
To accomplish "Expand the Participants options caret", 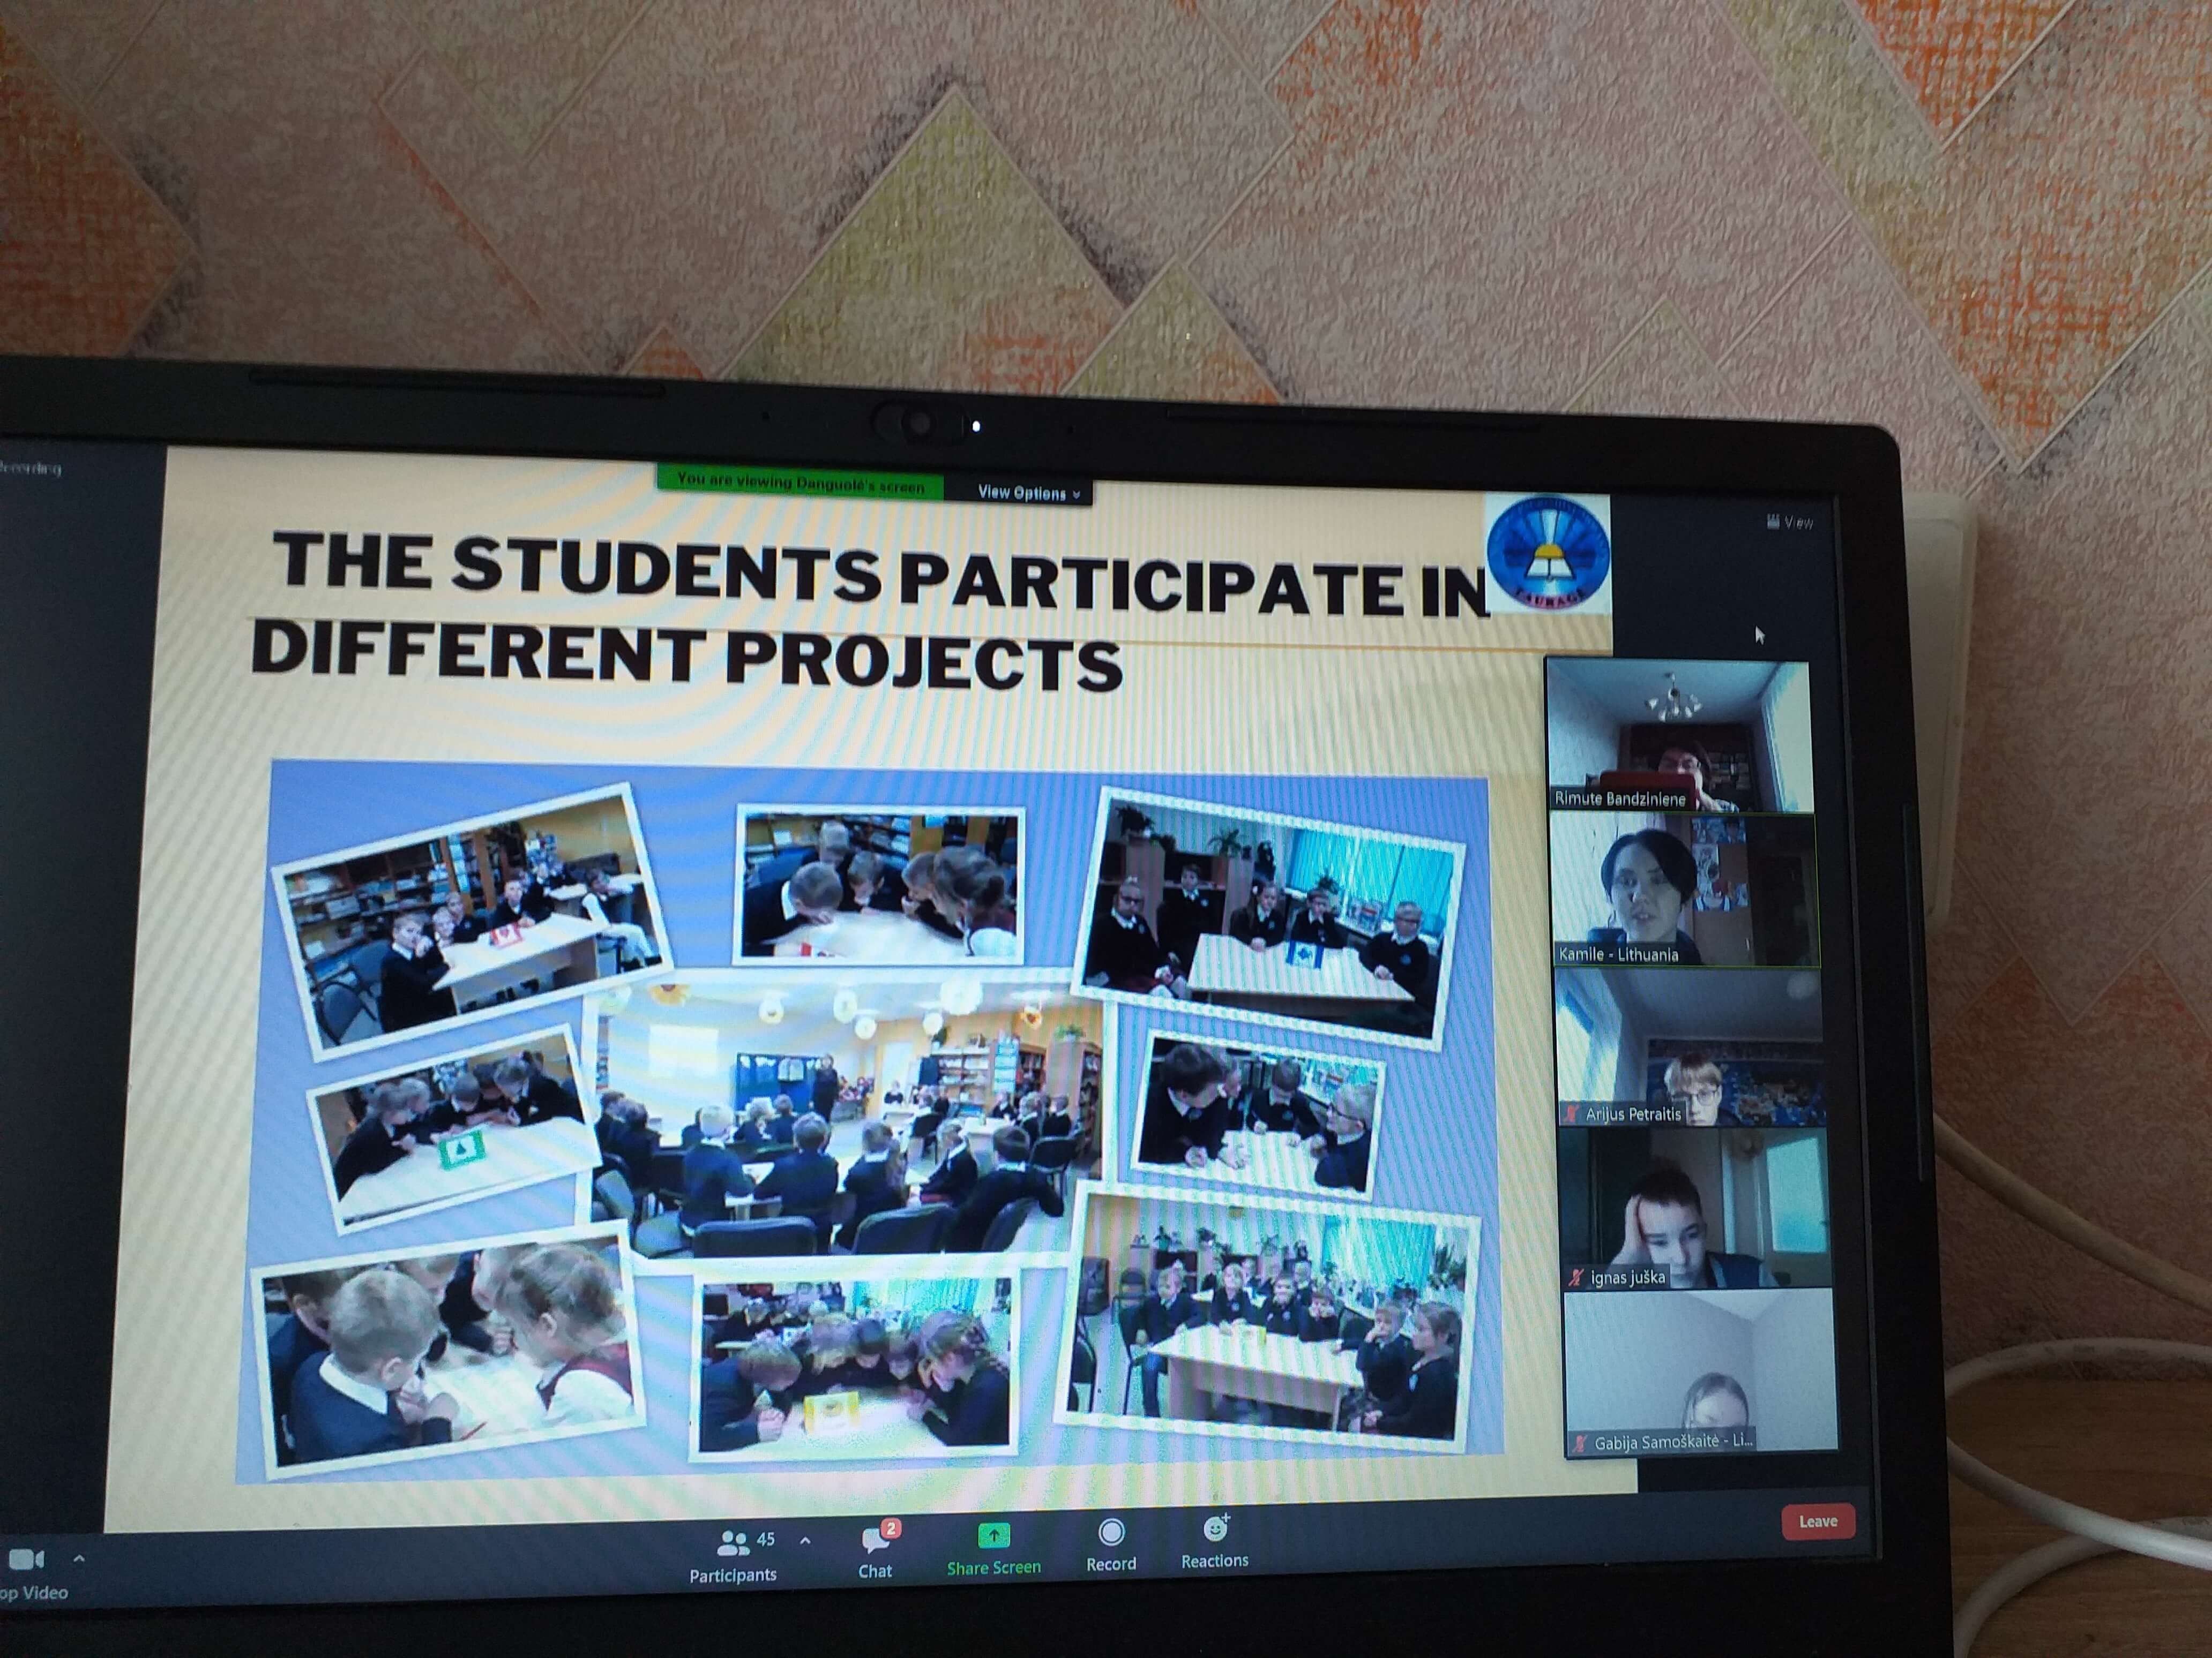I will coord(805,1541).
